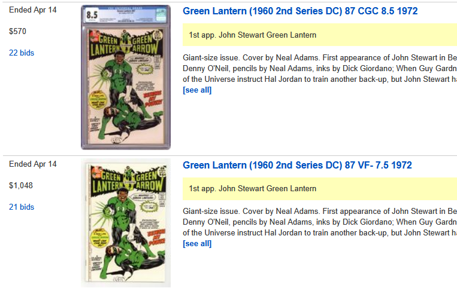Image resolution: width=457 pixels, height=291 pixels.
Task: Click the 8.5 grade label on the CGC slab
Action: coord(92,15)
